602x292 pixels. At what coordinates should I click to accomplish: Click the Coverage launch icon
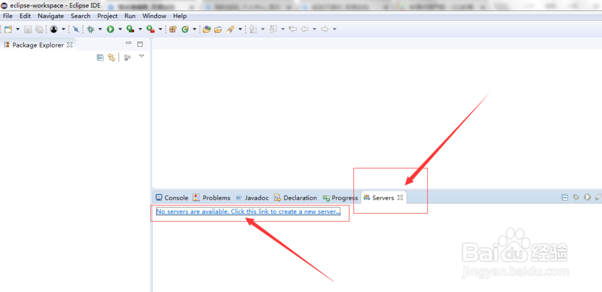coord(131,29)
